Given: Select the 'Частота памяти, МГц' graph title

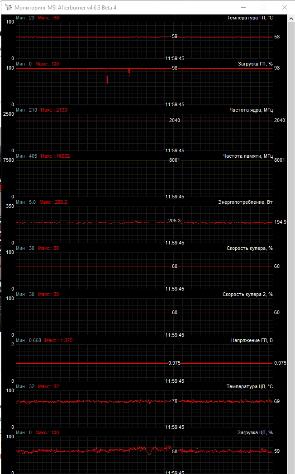Looking at the screenshot, I should pos(248,156).
